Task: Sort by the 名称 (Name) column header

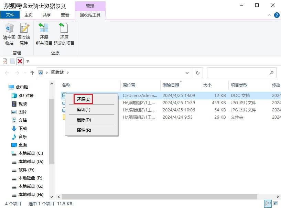Action: (66, 85)
